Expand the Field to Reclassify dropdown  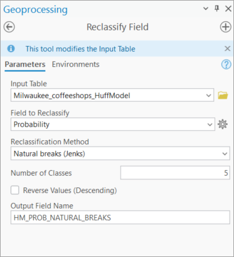(210, 125)
